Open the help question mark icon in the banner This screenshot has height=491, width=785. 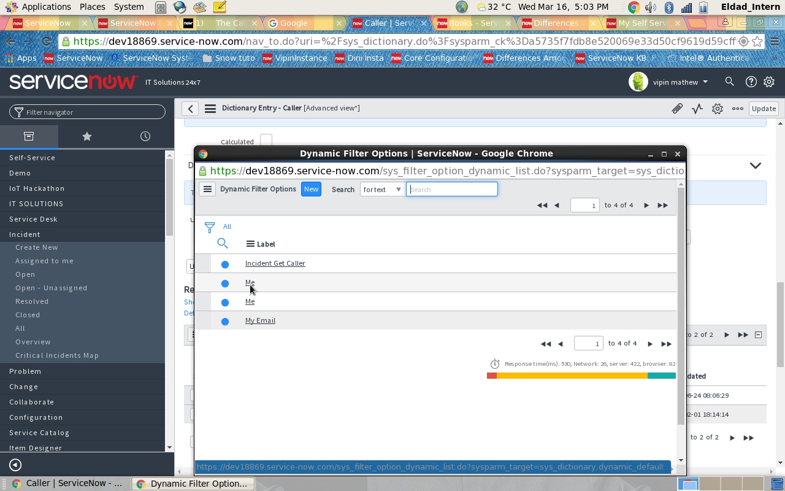tap(751, 82)
